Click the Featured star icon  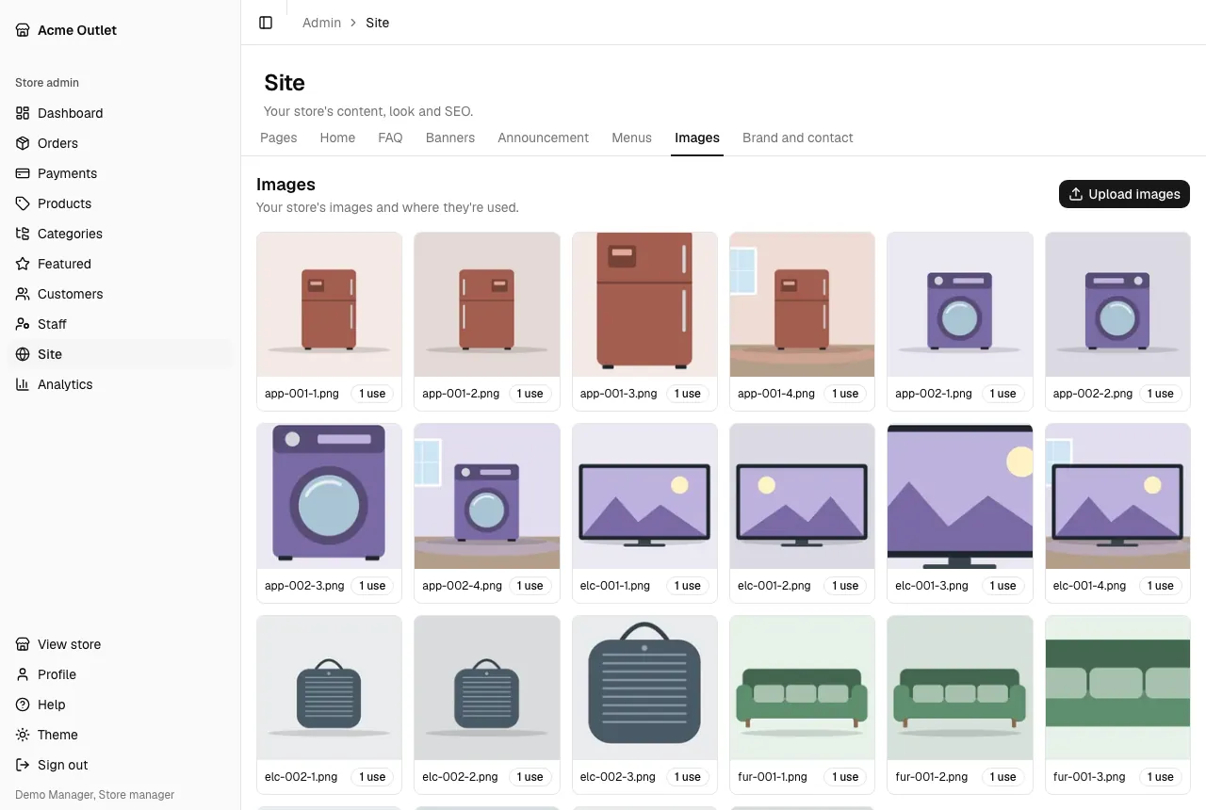pos(23,264)
